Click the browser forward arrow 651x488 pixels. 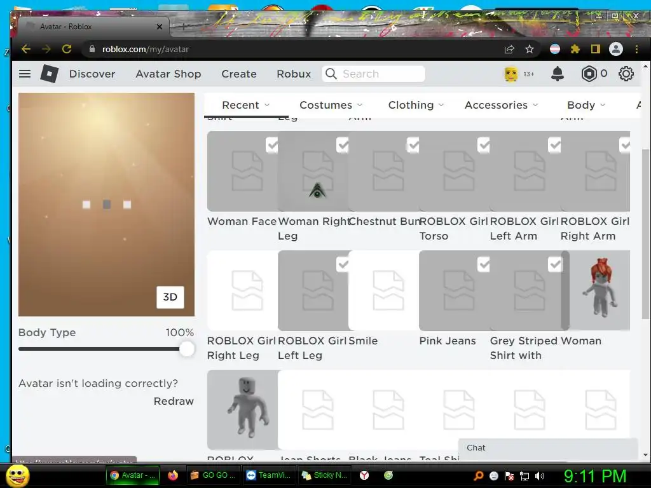46,49
